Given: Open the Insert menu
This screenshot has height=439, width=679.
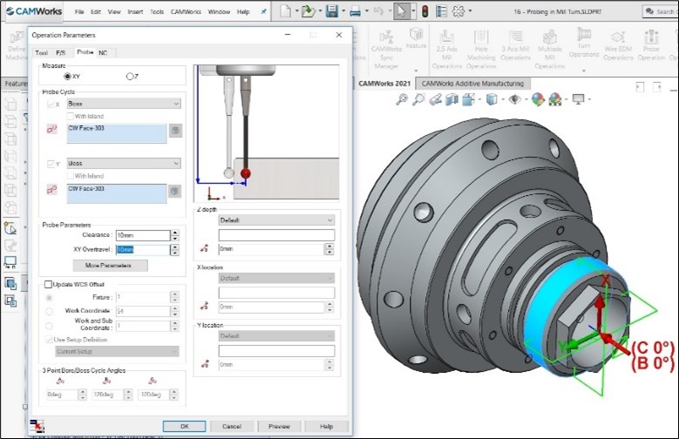Looking at the screenshot, I should pos(135,11).
